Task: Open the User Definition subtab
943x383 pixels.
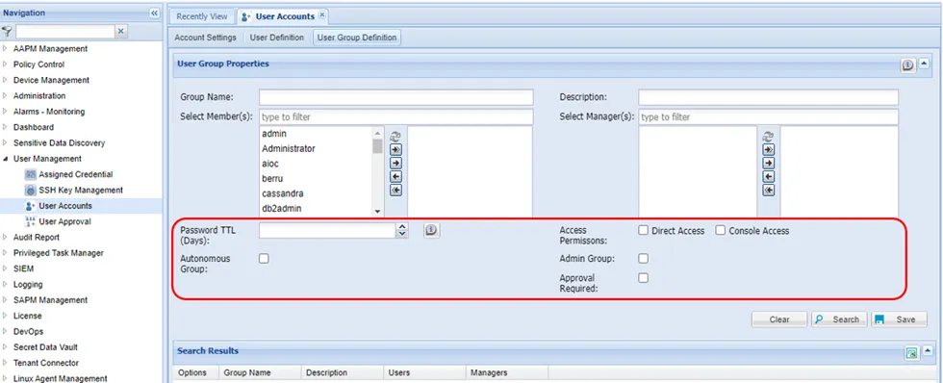Action: [x=277, y=38]
